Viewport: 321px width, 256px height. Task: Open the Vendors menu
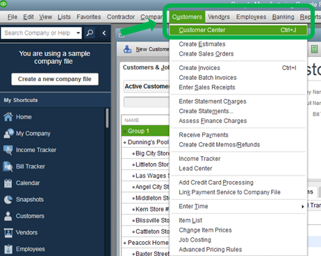tap(219, 17)
